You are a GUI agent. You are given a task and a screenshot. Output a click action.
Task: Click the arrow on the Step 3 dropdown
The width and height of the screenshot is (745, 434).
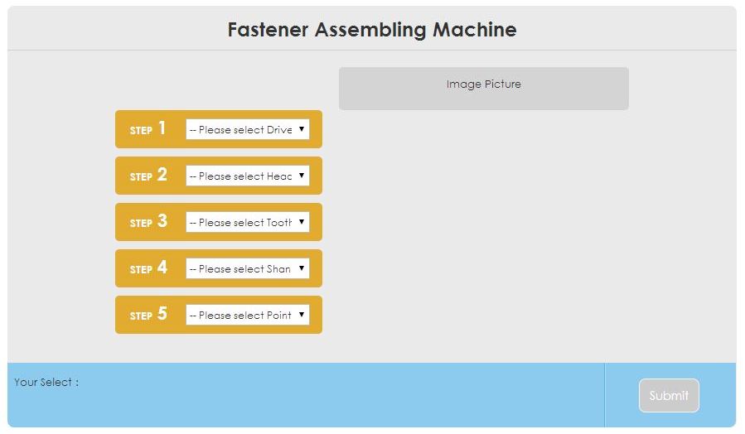(302, 222)
